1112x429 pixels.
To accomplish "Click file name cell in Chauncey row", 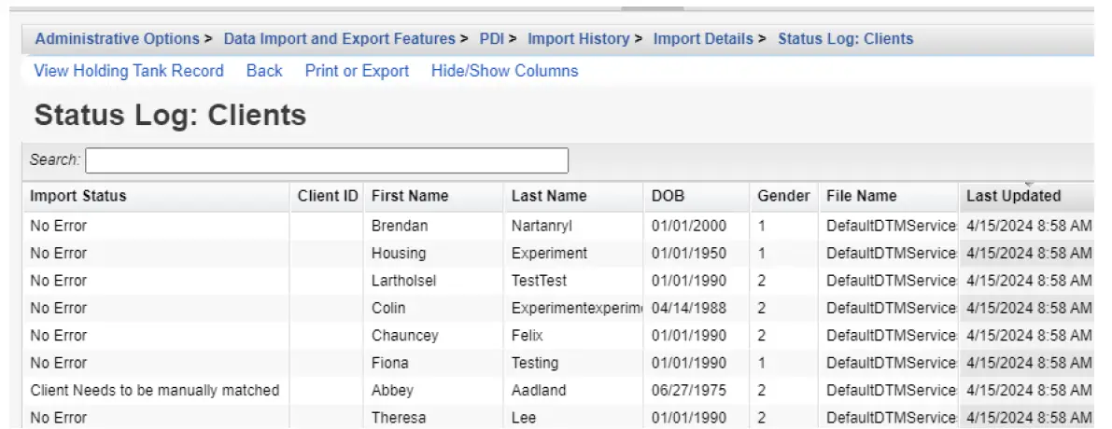I will [x=889, y=336].
